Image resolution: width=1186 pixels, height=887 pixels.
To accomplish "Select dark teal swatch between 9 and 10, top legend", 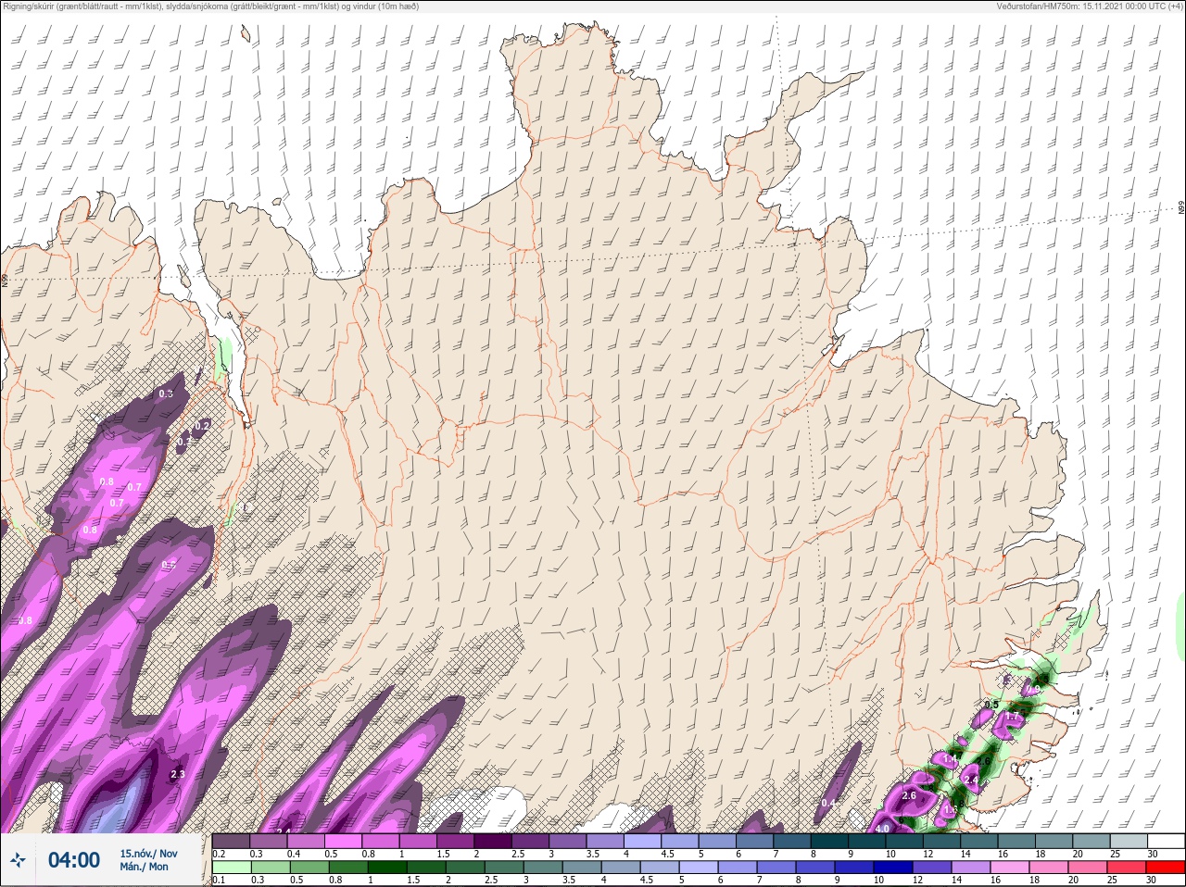I will pos(867,841).
